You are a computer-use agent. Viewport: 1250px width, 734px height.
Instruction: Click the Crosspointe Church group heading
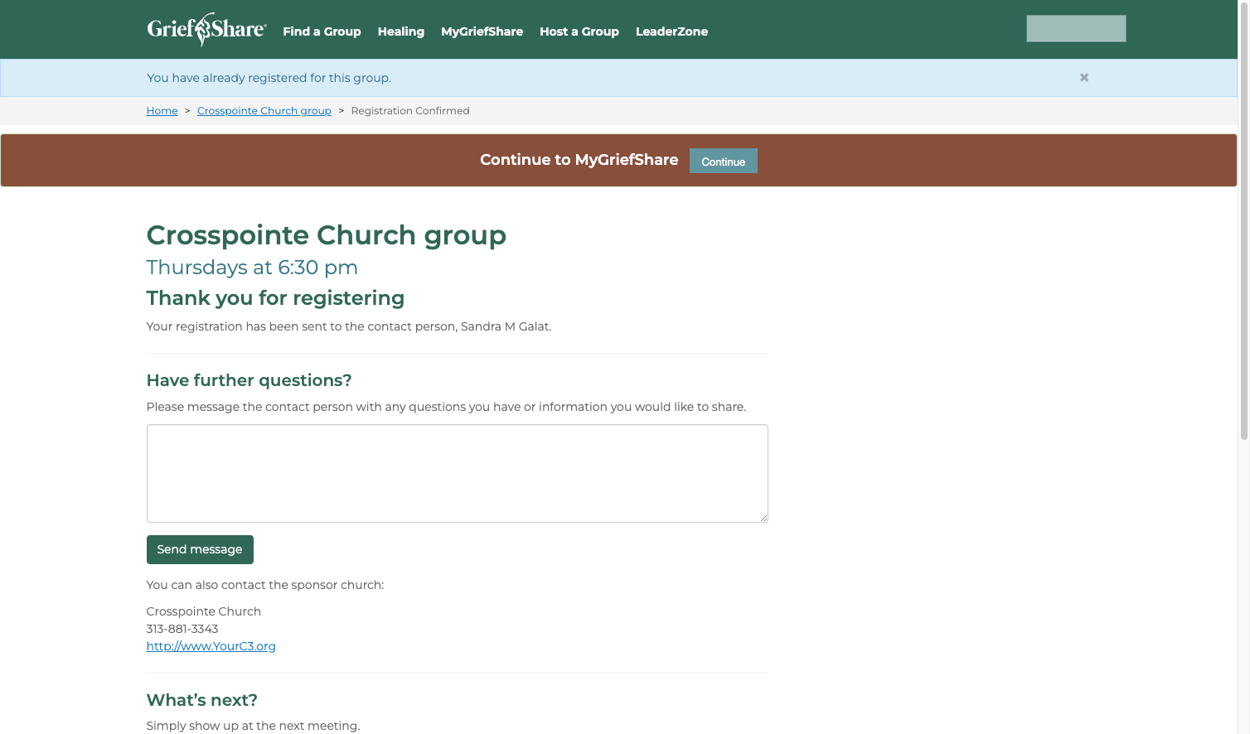[327, 235]
